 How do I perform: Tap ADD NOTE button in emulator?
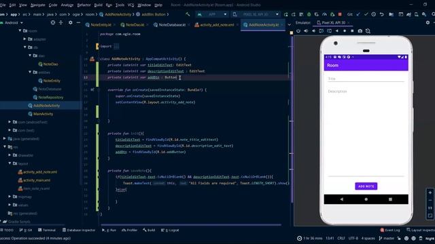click(x=366, y=186)
